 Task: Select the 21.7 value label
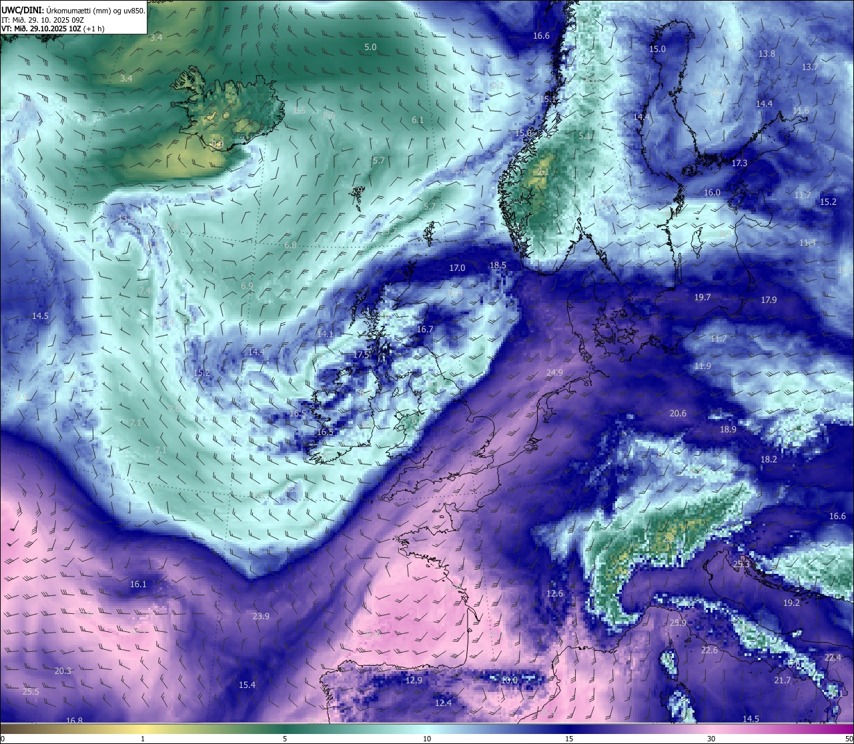click(782, 681)
